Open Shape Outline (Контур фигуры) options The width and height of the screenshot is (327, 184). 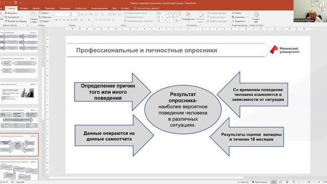(217, 17)
